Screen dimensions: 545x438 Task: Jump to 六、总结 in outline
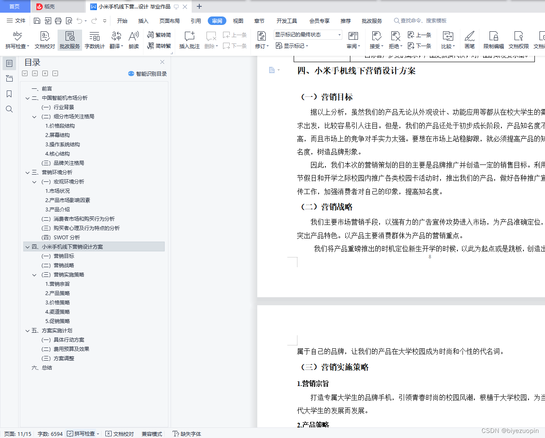point(42,368)
